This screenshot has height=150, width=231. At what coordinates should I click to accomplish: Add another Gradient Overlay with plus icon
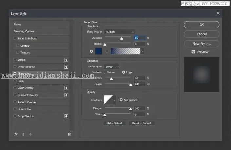(66, 95)
